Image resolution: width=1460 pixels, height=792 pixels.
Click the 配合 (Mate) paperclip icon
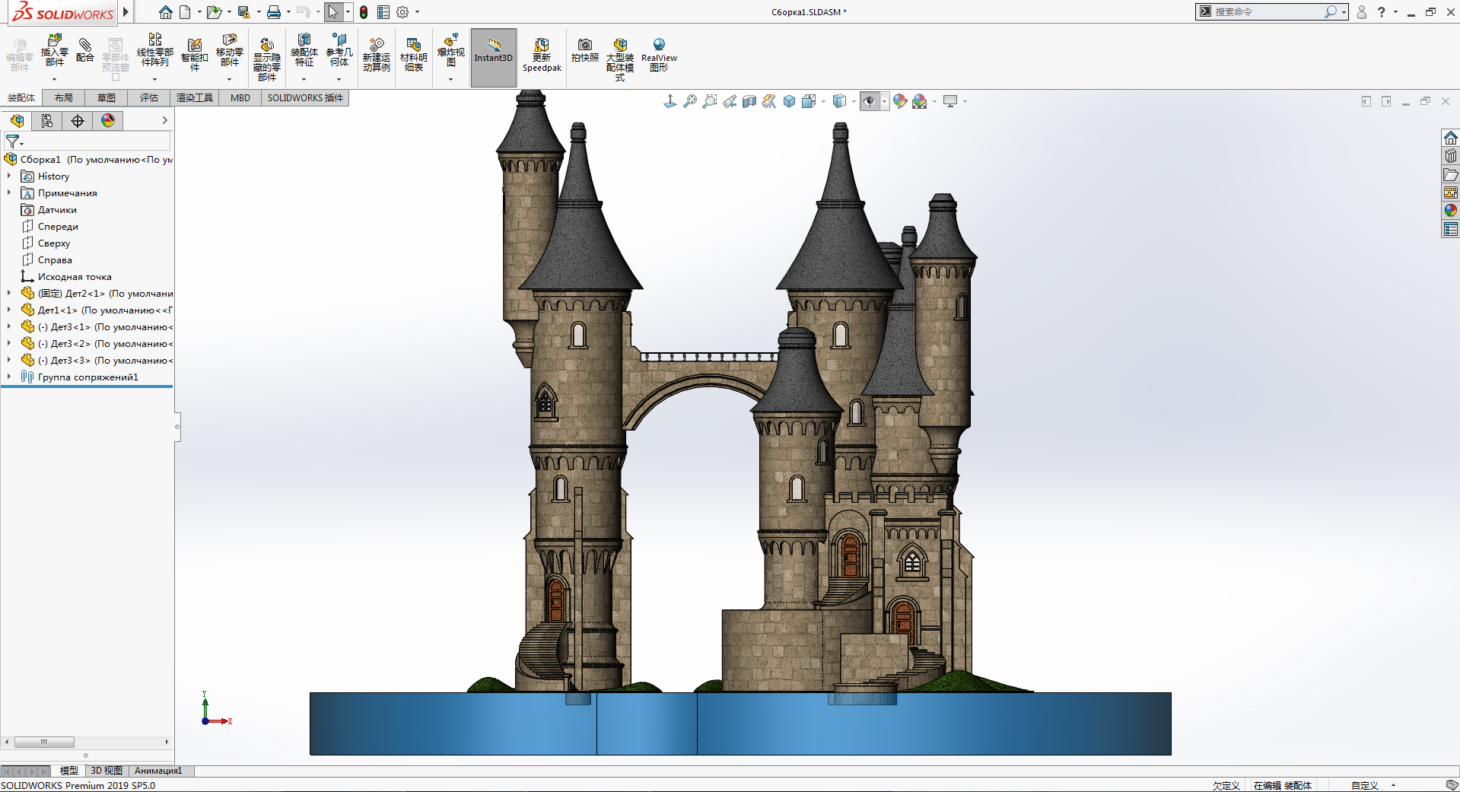(x=85, y=50)
